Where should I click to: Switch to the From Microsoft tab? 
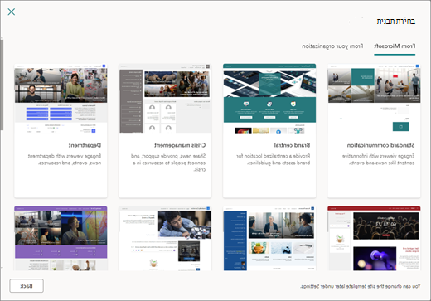[395, 46]
